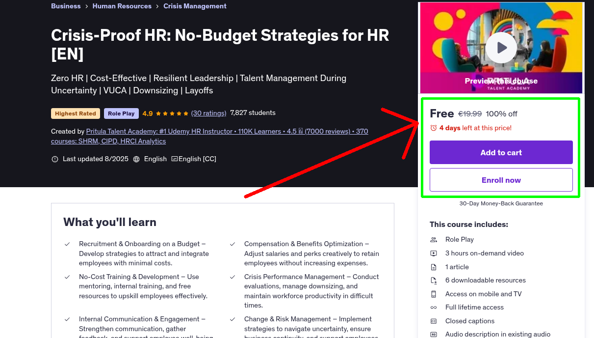Open the 30 ratings link
The image size is (594, 338).
click(x=208, y=113)
